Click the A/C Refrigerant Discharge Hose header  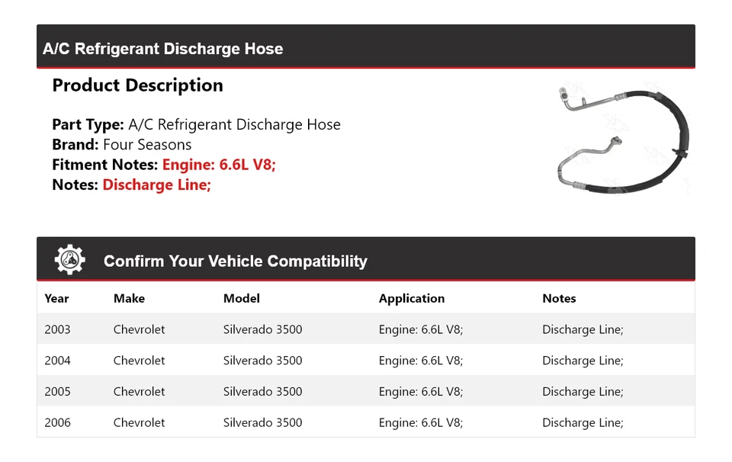[162, 49]
